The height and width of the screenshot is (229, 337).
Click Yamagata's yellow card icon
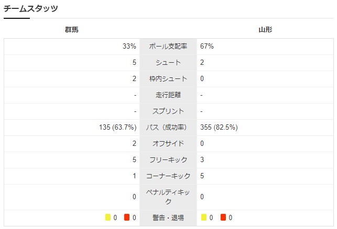pyautogui.click(x=203, y=217)
